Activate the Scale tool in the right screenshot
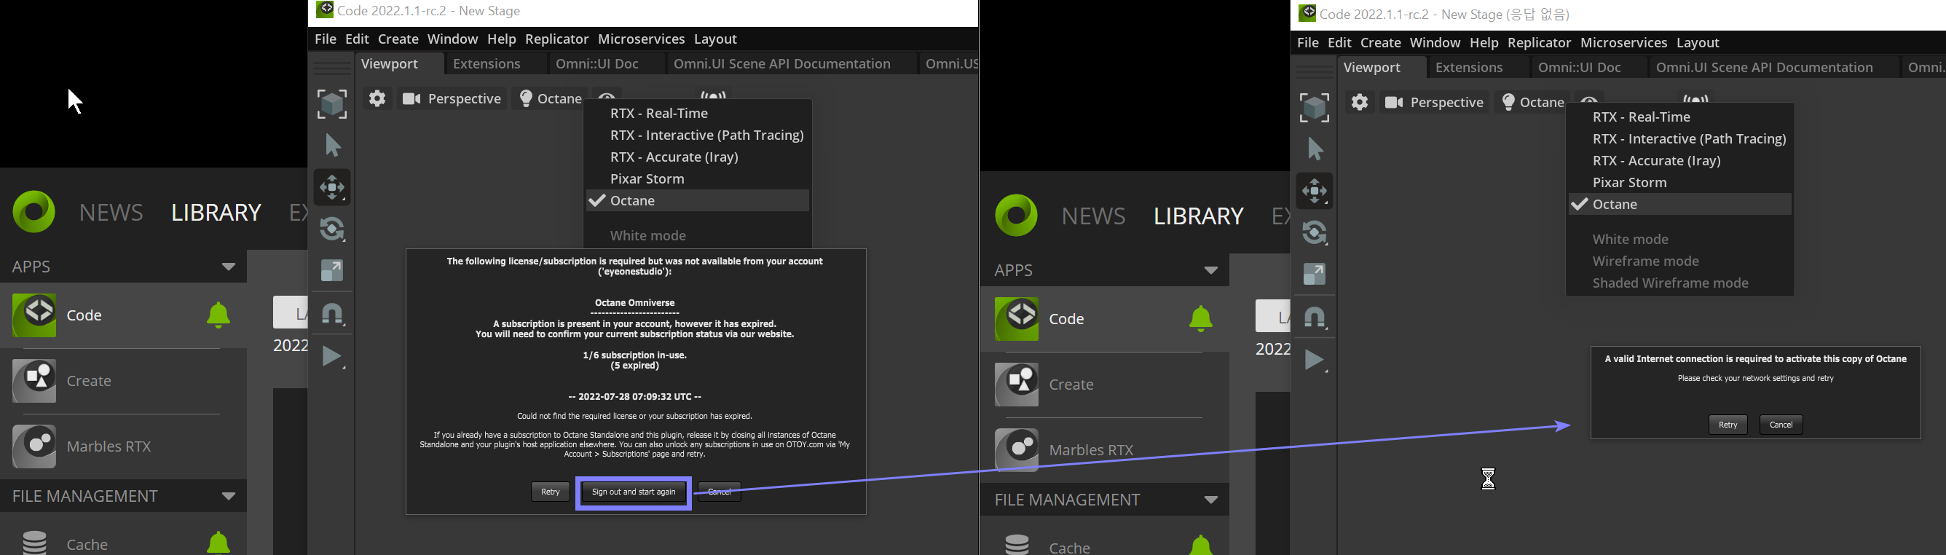 [x=1315, y=274]
